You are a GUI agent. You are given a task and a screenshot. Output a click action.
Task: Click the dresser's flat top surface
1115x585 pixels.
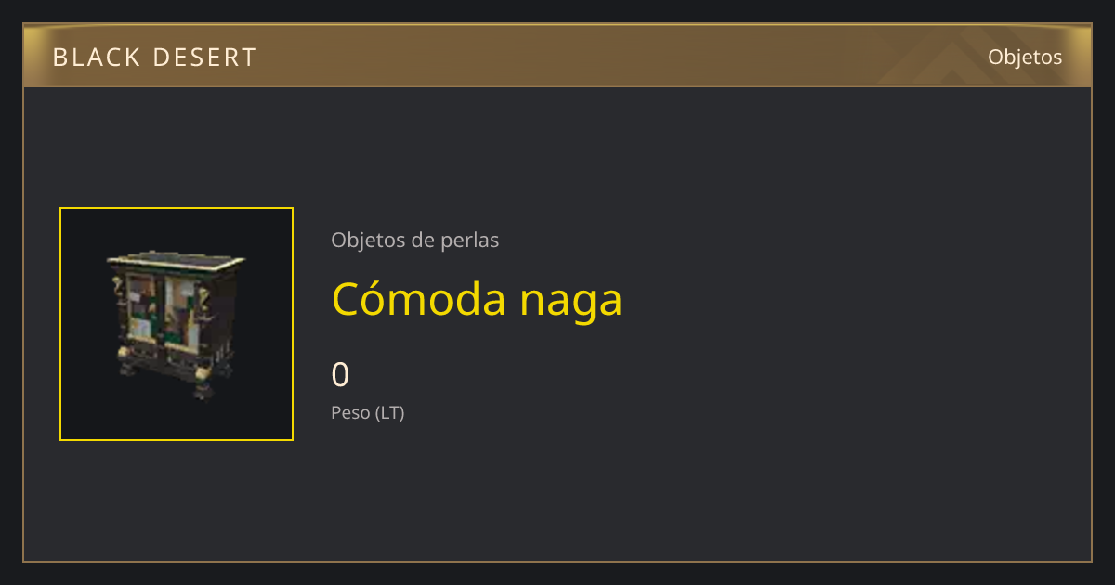tap(177, 257)
